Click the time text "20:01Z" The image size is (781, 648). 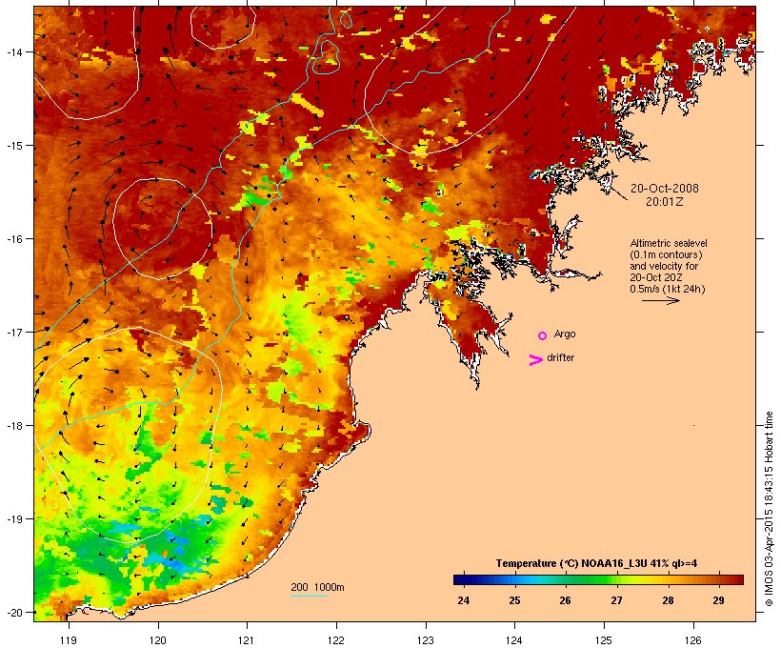(x=665, y=202)
